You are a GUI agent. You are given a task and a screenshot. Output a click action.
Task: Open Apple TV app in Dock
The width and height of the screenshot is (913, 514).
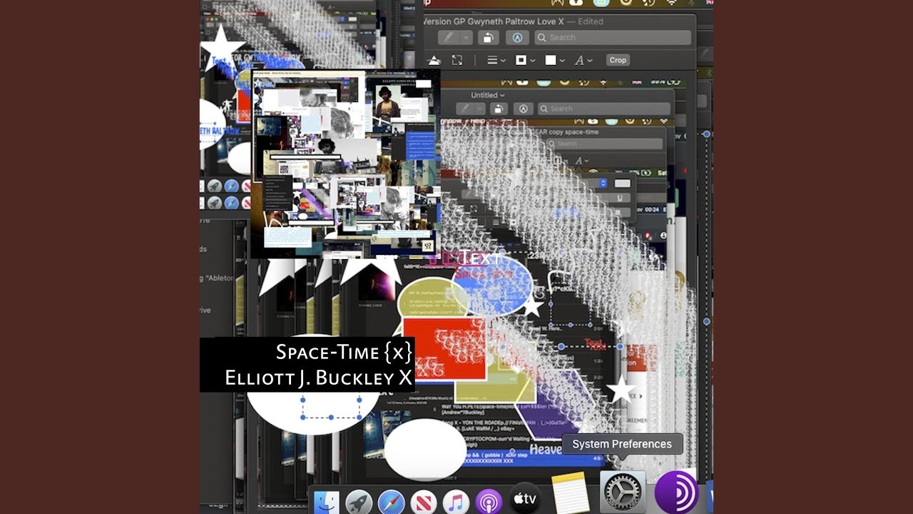[525, 500]
